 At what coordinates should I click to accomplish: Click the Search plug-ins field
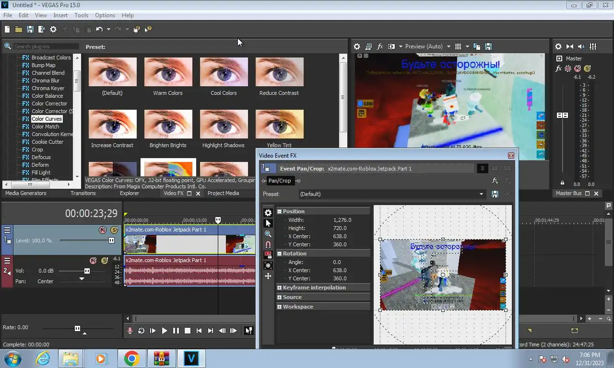[46, 46]
